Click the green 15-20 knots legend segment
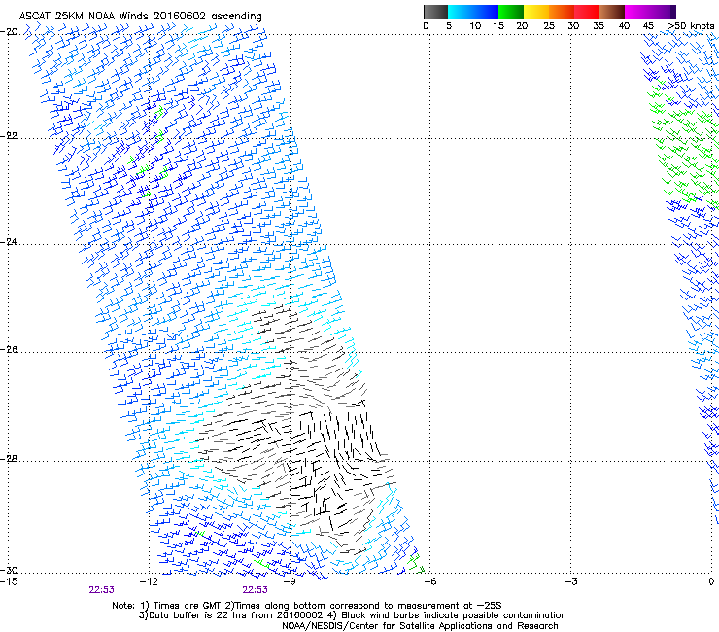This screenshot has width=719, height=632. 511,12
